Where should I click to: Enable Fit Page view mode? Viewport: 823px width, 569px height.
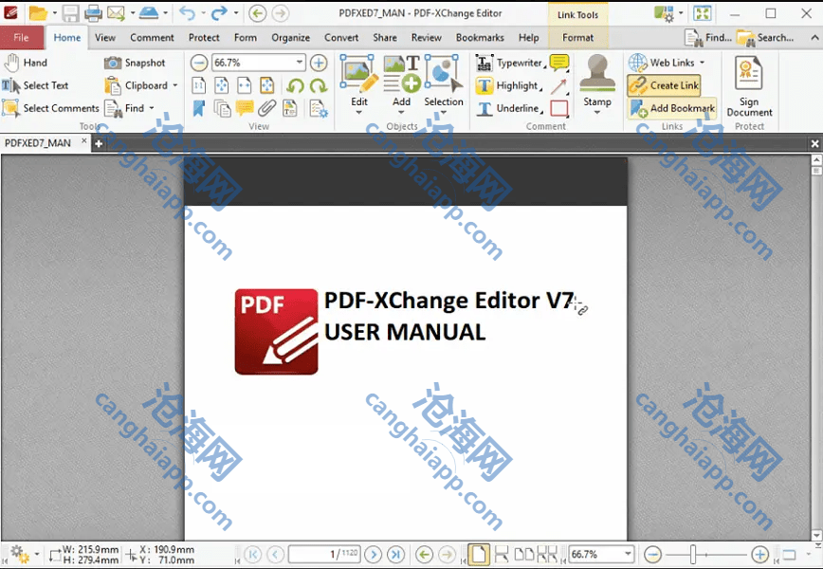tap(222, 85)
